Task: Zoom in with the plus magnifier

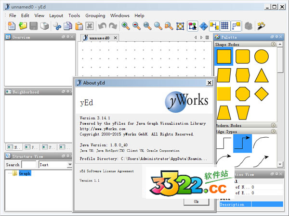Action: tap(126, 26)
